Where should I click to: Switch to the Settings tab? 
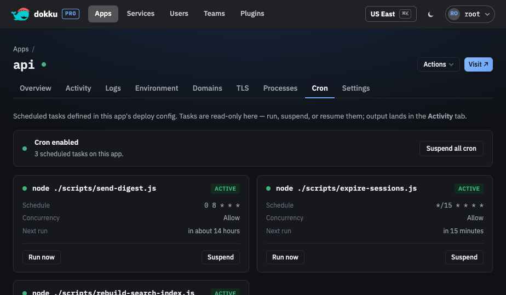coord(355,88)
